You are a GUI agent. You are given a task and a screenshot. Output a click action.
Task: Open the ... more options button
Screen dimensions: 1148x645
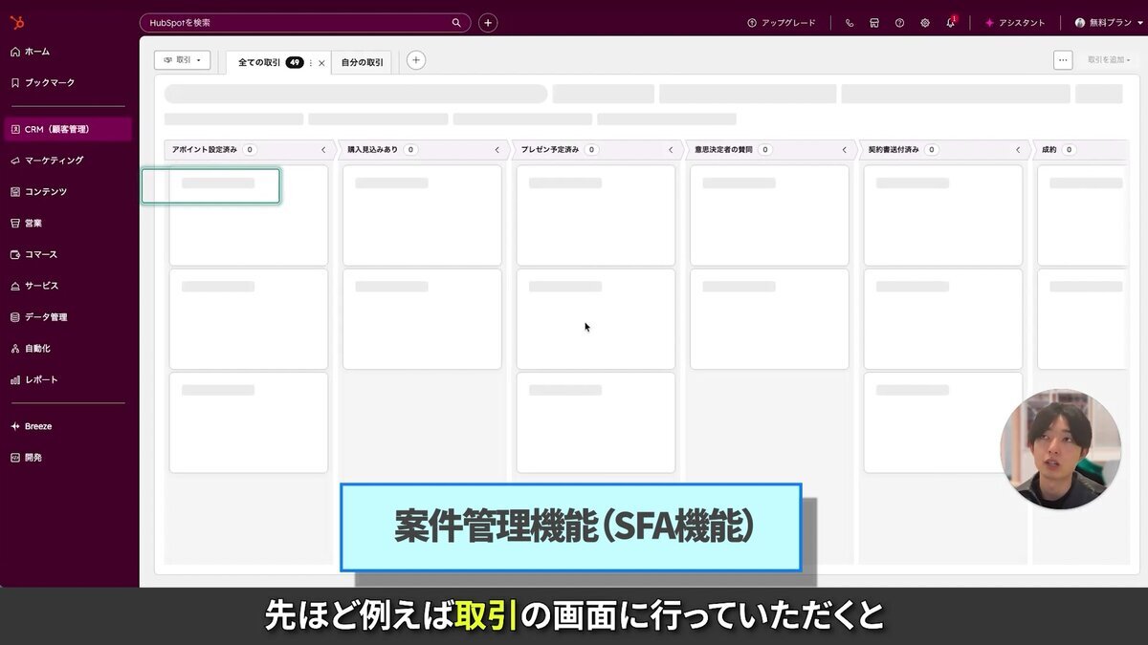pyautogui.click(x=1063, y=59)
